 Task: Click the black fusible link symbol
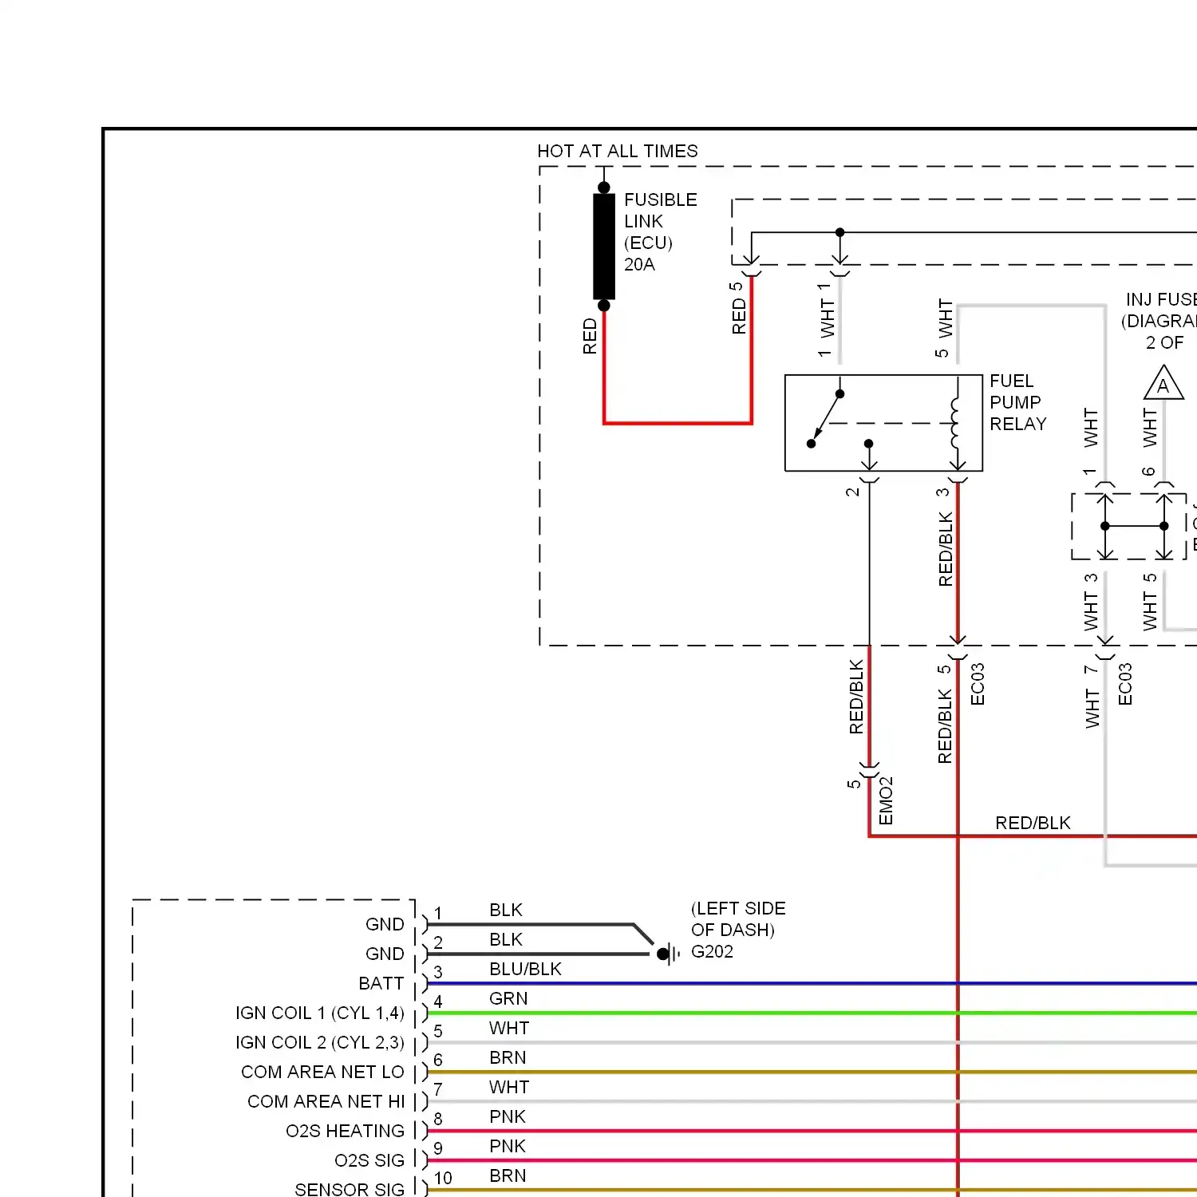pos(604,247)
